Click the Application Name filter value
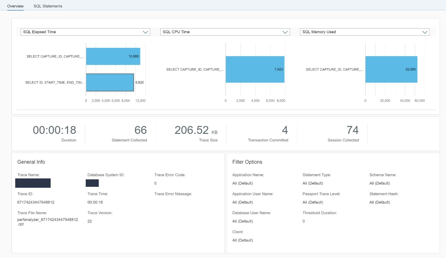The width and height of the screenshot is (446, 258). tap(243, 183)
